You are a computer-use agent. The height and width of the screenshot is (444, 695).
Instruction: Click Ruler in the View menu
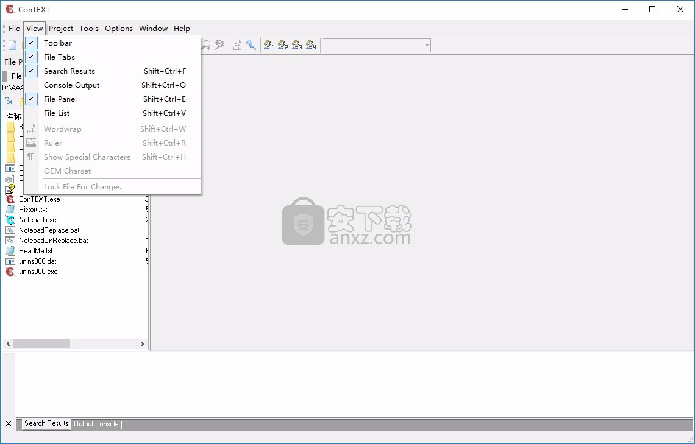click(113, 143)
